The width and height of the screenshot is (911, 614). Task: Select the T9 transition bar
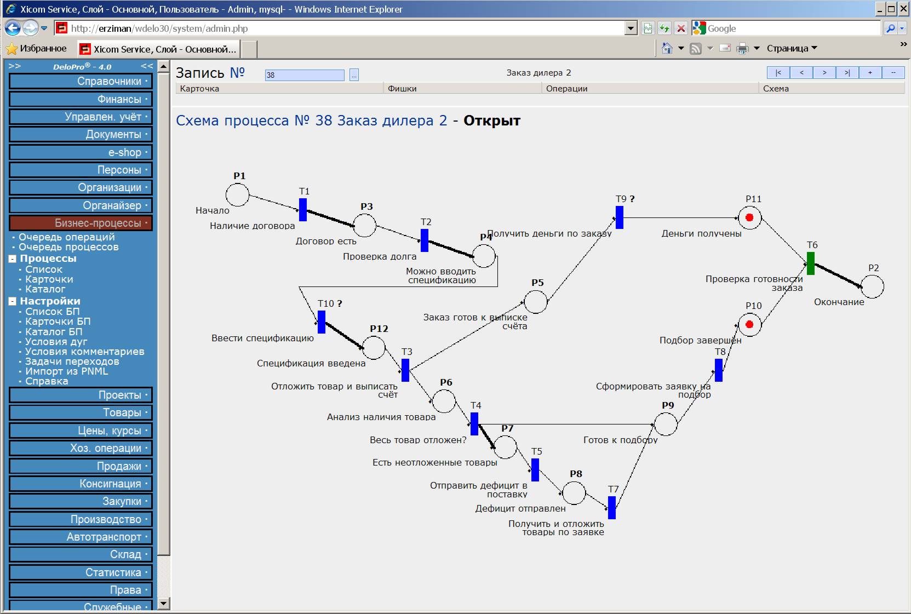pyautogui.click(x=620, y=217)
